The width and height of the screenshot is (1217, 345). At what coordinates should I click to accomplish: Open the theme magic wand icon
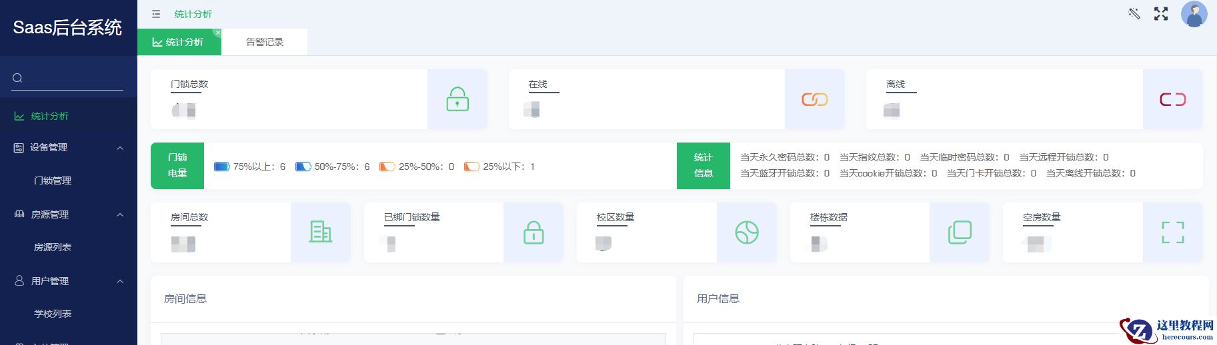1134,13
